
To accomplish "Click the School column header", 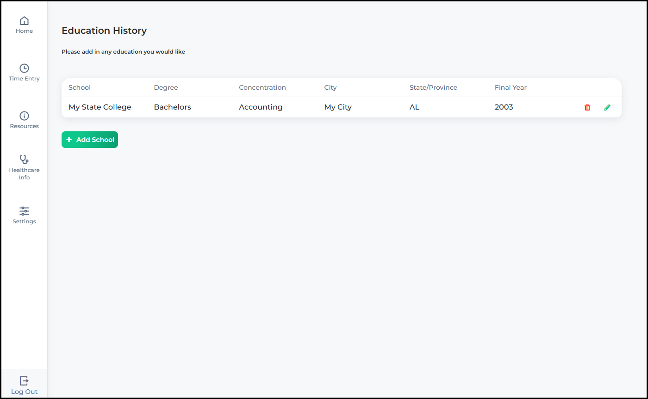I will pos(80,87).
